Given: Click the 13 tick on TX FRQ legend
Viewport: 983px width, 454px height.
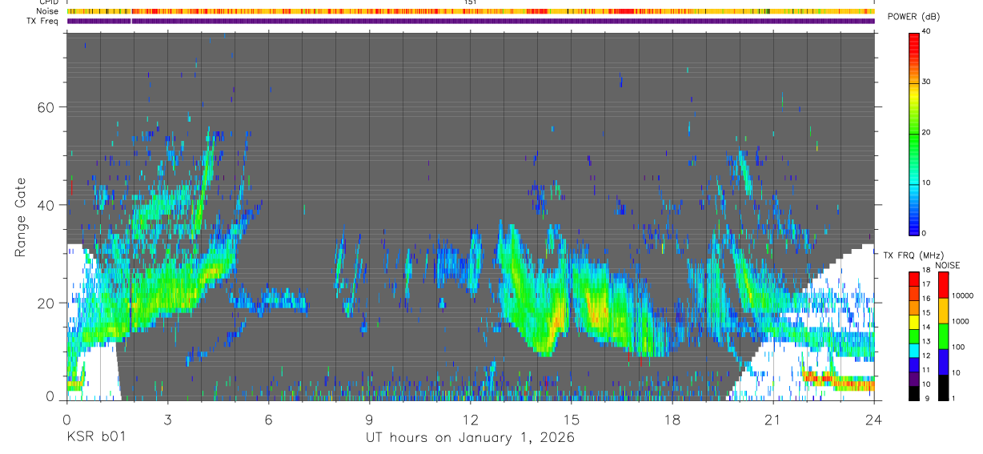Looking at the screenshot, I should coord(926,342).
